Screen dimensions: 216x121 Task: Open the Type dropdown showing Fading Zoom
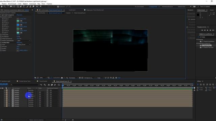(24, 45)
